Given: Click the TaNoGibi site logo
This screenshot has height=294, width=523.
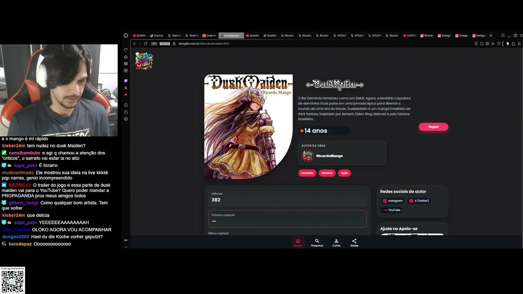Looking at the screenshot, I should [x=144, y=61].
